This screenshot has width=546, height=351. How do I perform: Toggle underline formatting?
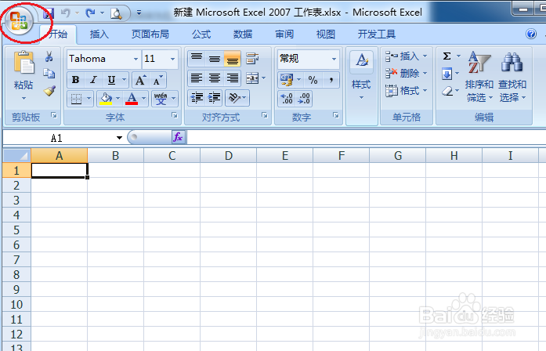(111, 80)
